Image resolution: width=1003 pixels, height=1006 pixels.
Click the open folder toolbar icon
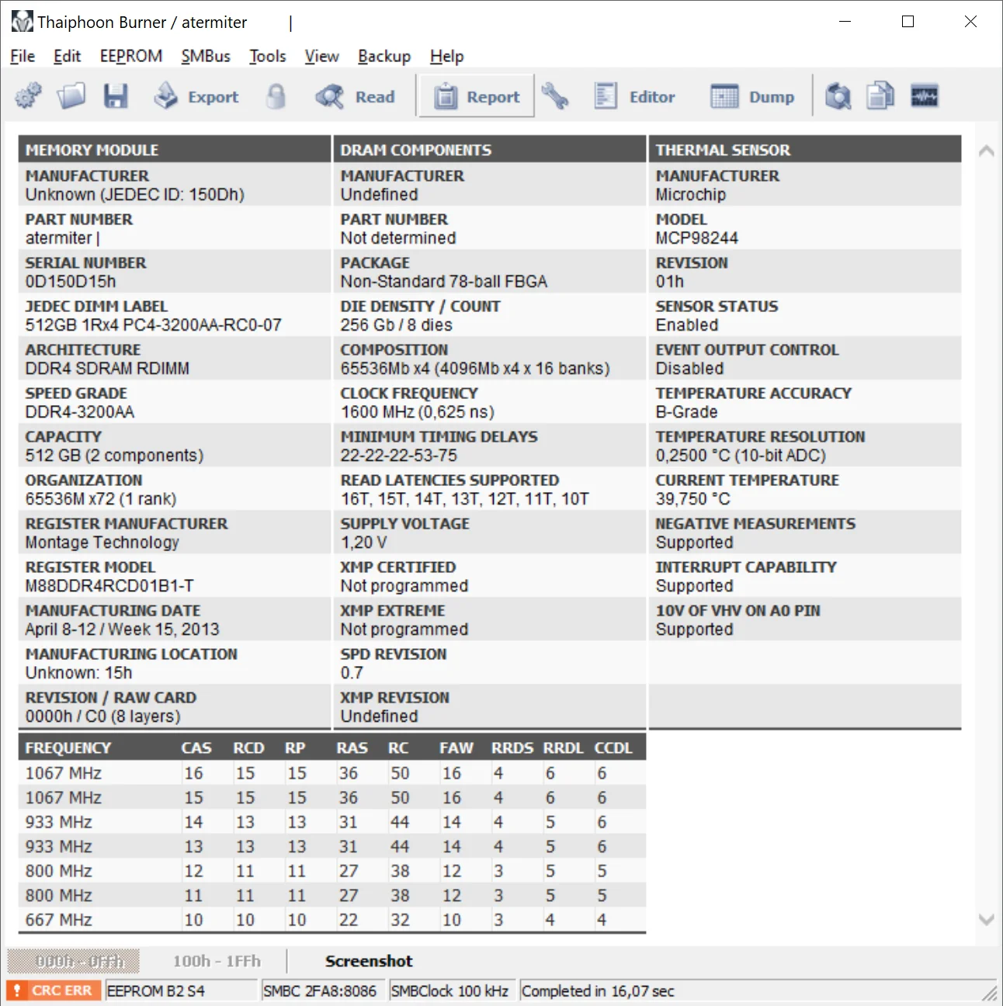pyautogui.click(x=71, y=96)
